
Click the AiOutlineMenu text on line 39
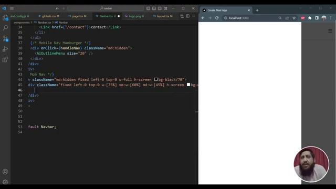[51, 54]
